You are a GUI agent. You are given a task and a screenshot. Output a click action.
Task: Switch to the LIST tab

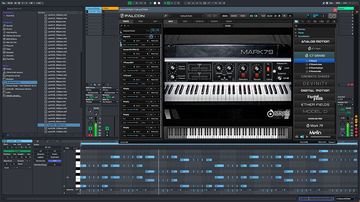click(x=155, y=22)
